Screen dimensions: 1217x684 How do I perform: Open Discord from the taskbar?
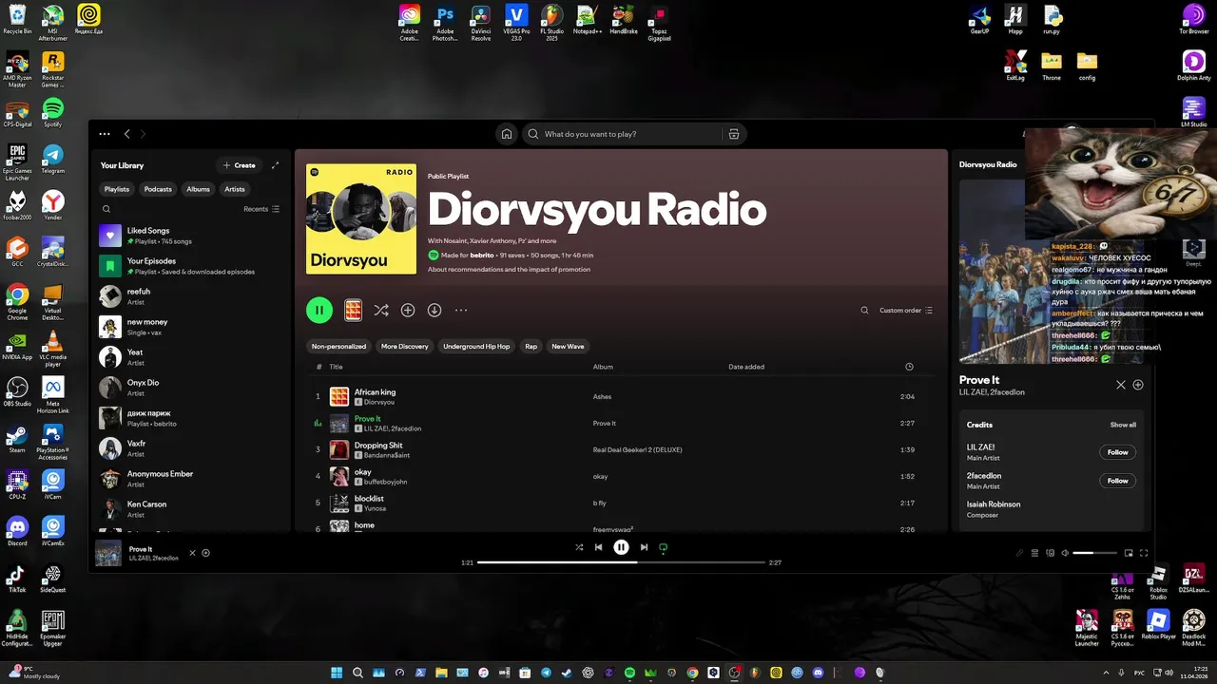[x=818, y=673]
